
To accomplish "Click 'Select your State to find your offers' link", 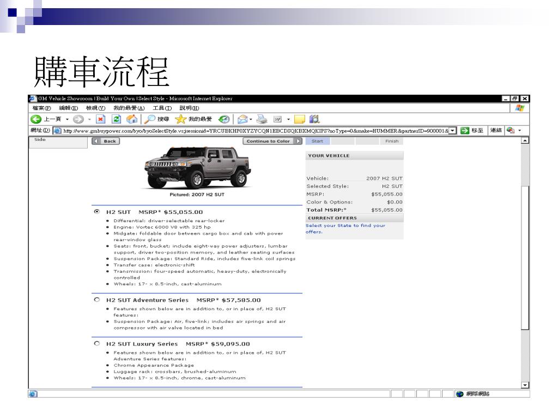I will pyautogui.click(x=345, y=229).
